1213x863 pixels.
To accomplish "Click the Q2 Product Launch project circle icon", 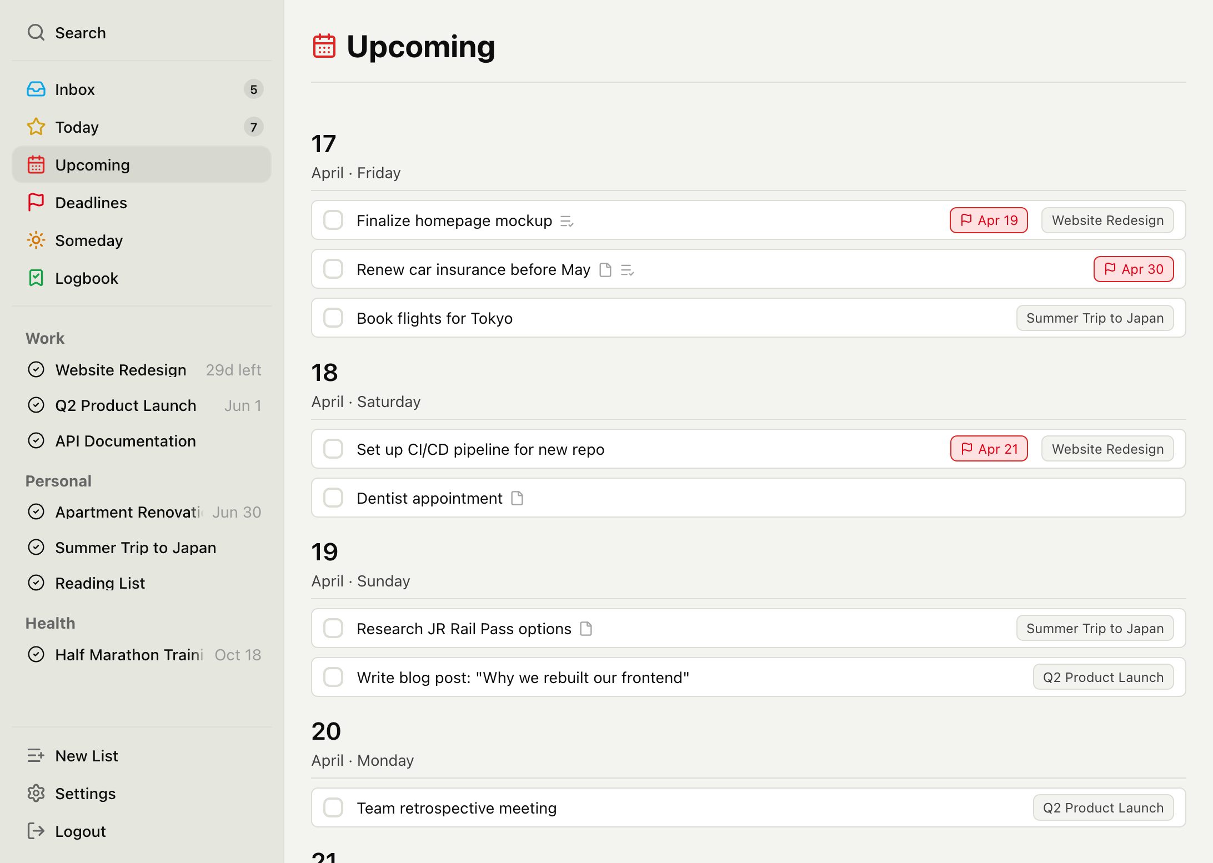I will click(36, 405).
